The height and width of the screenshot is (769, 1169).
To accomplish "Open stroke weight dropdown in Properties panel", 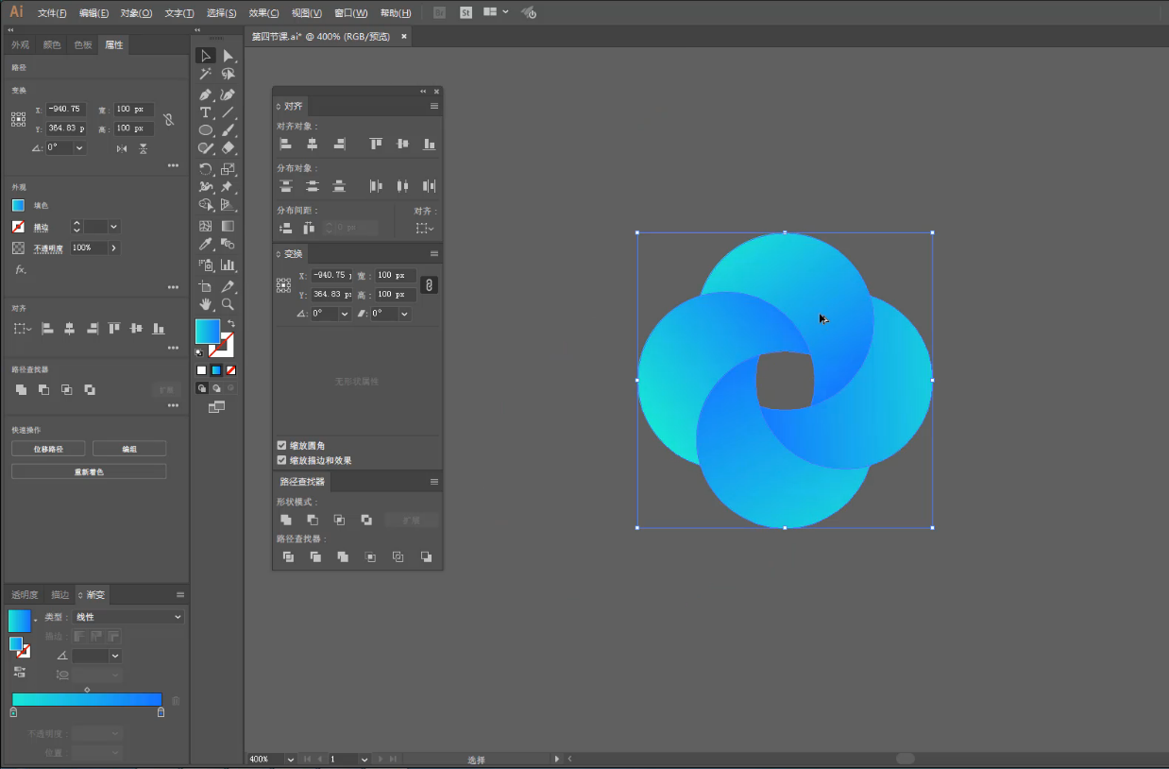I will pyautogui.click(x=114, y=227).
